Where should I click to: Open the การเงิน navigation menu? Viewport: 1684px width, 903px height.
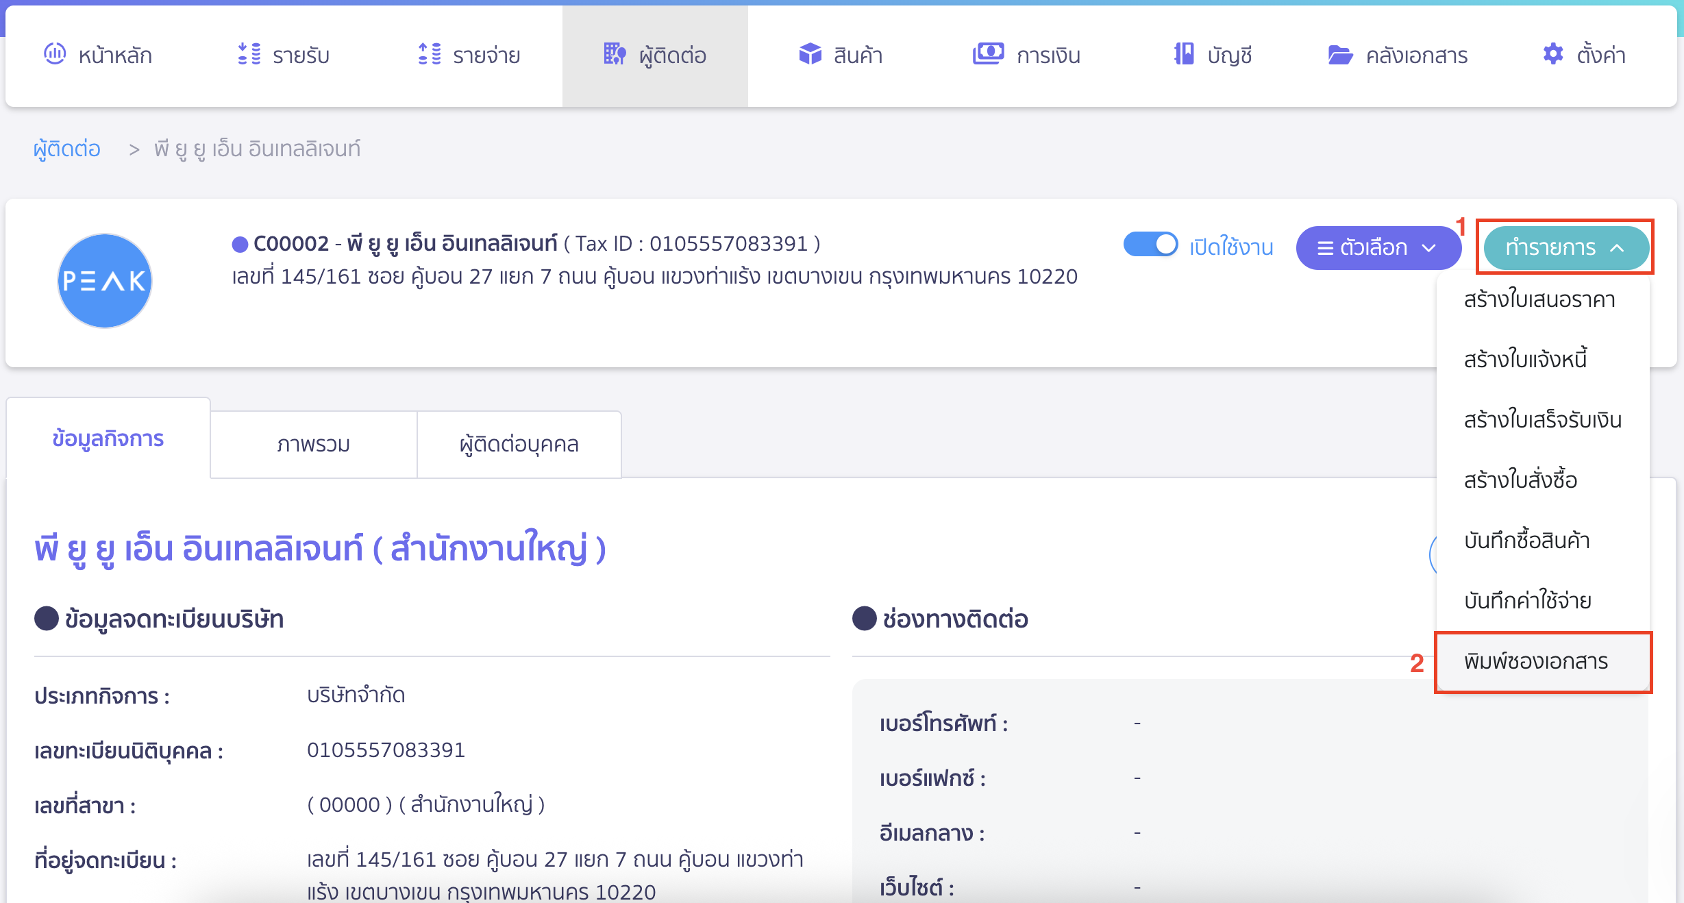[1027, 55]
